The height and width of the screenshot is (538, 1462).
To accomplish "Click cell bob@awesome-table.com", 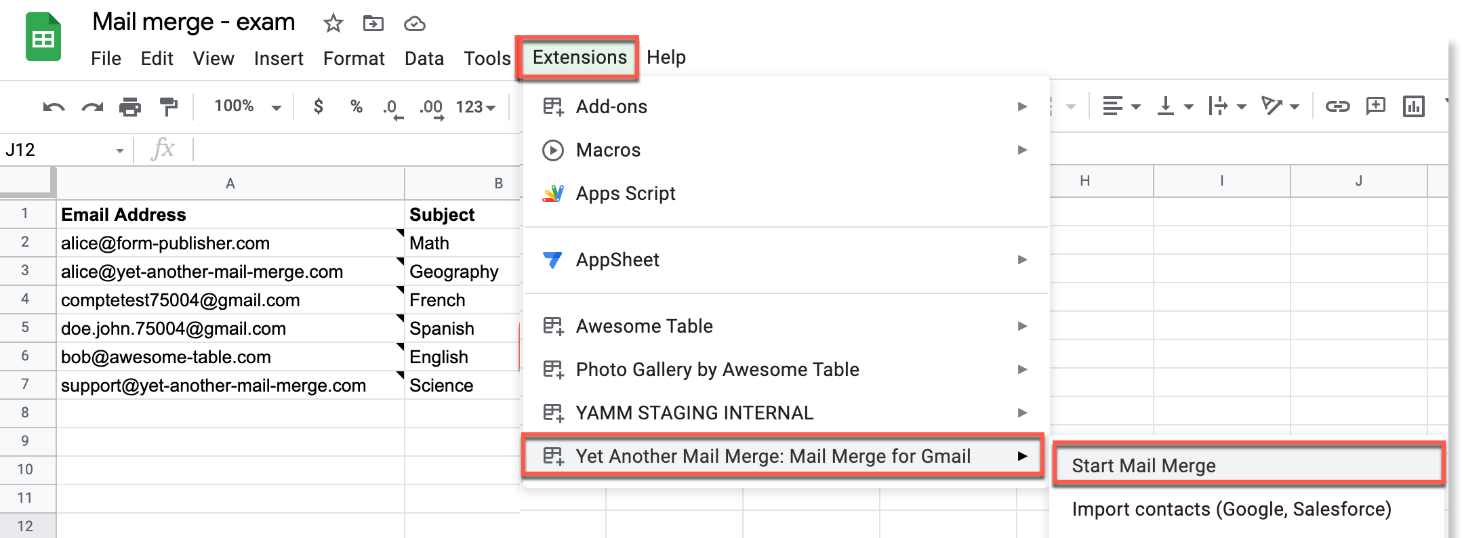I will pyautogui.click(x=230, y=357).
